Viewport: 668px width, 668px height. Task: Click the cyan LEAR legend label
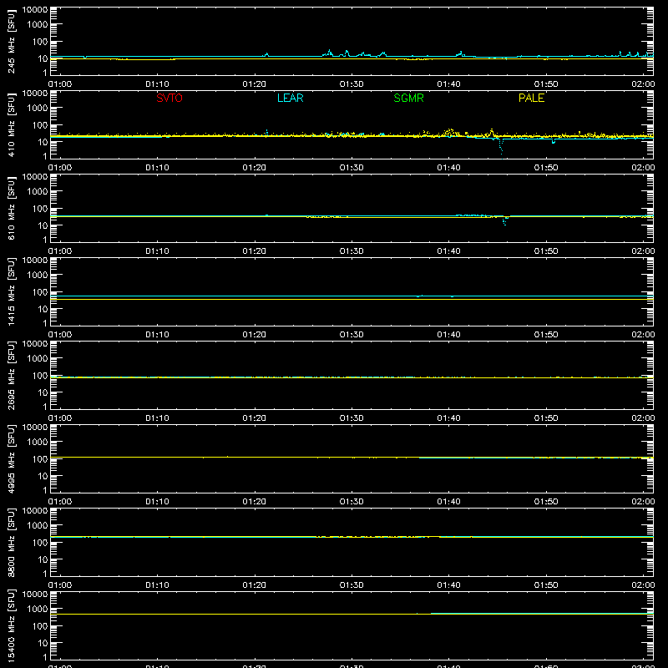290,98
